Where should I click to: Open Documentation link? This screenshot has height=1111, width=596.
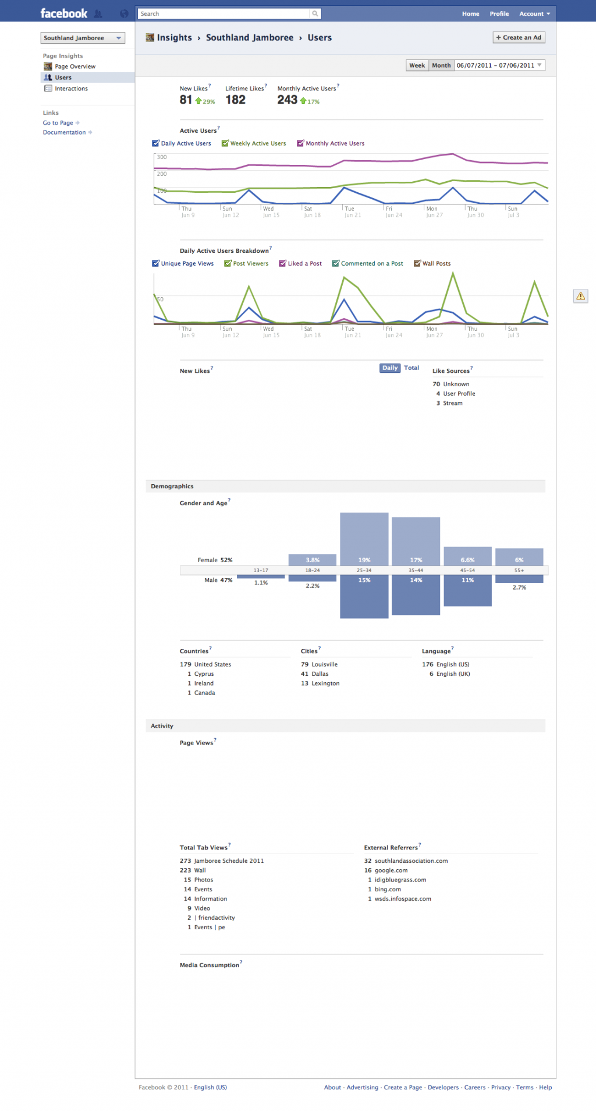pos(64,132)
